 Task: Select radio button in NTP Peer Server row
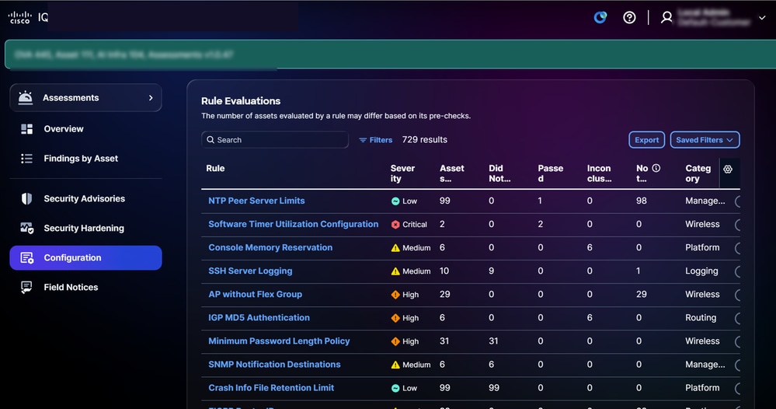737,201
